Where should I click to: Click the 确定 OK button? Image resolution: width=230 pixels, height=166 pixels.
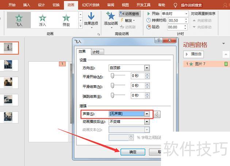coord(133,152)
